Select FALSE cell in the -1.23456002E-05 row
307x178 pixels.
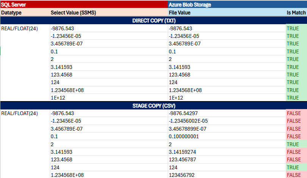click(296, 121)
